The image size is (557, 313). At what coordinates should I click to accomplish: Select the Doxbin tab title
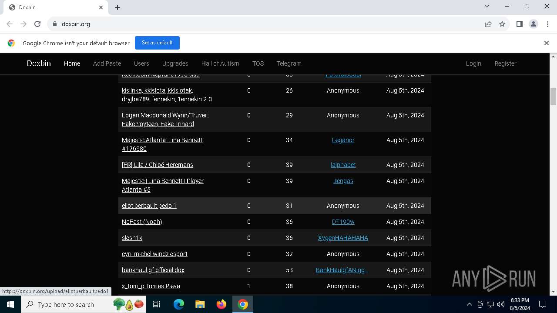27,7
